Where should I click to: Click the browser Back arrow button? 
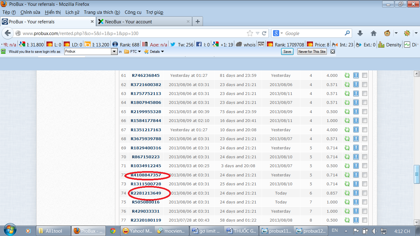pos(8,33)
